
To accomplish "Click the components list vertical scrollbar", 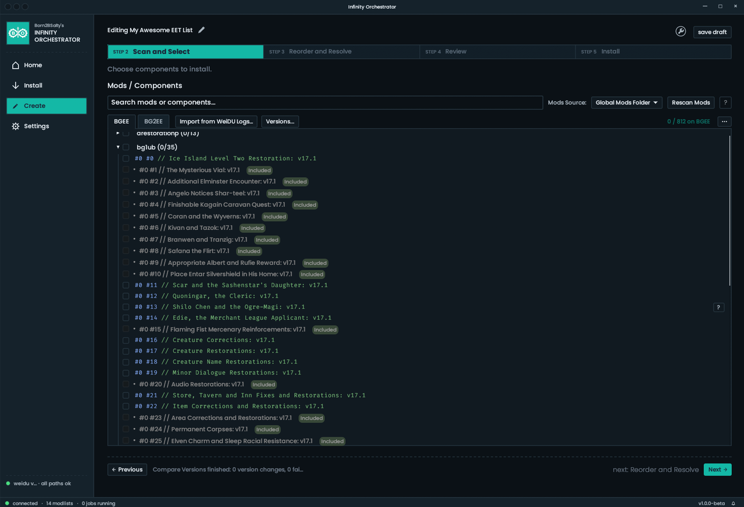I will [729, 210].
